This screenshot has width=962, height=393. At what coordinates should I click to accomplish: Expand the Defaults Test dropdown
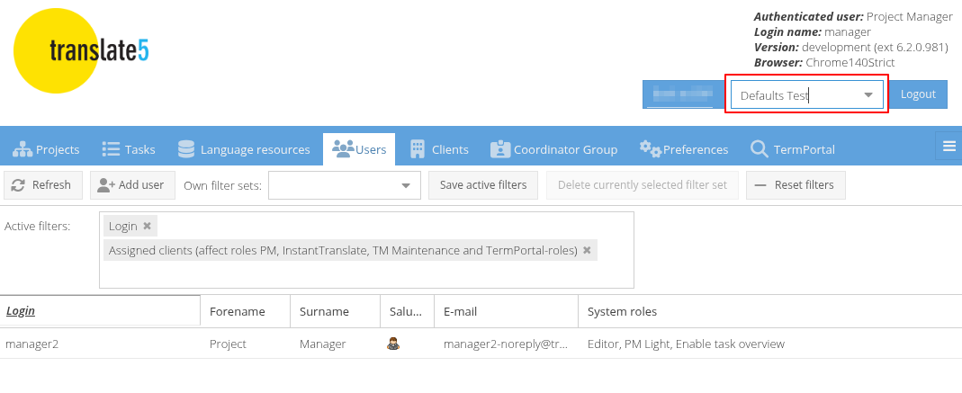tap(868, 95)
